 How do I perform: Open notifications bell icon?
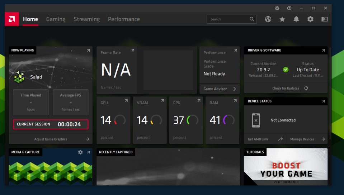tap(296, 19)
